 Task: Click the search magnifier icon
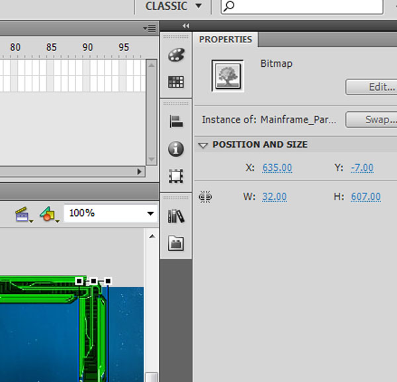[229, 6]
